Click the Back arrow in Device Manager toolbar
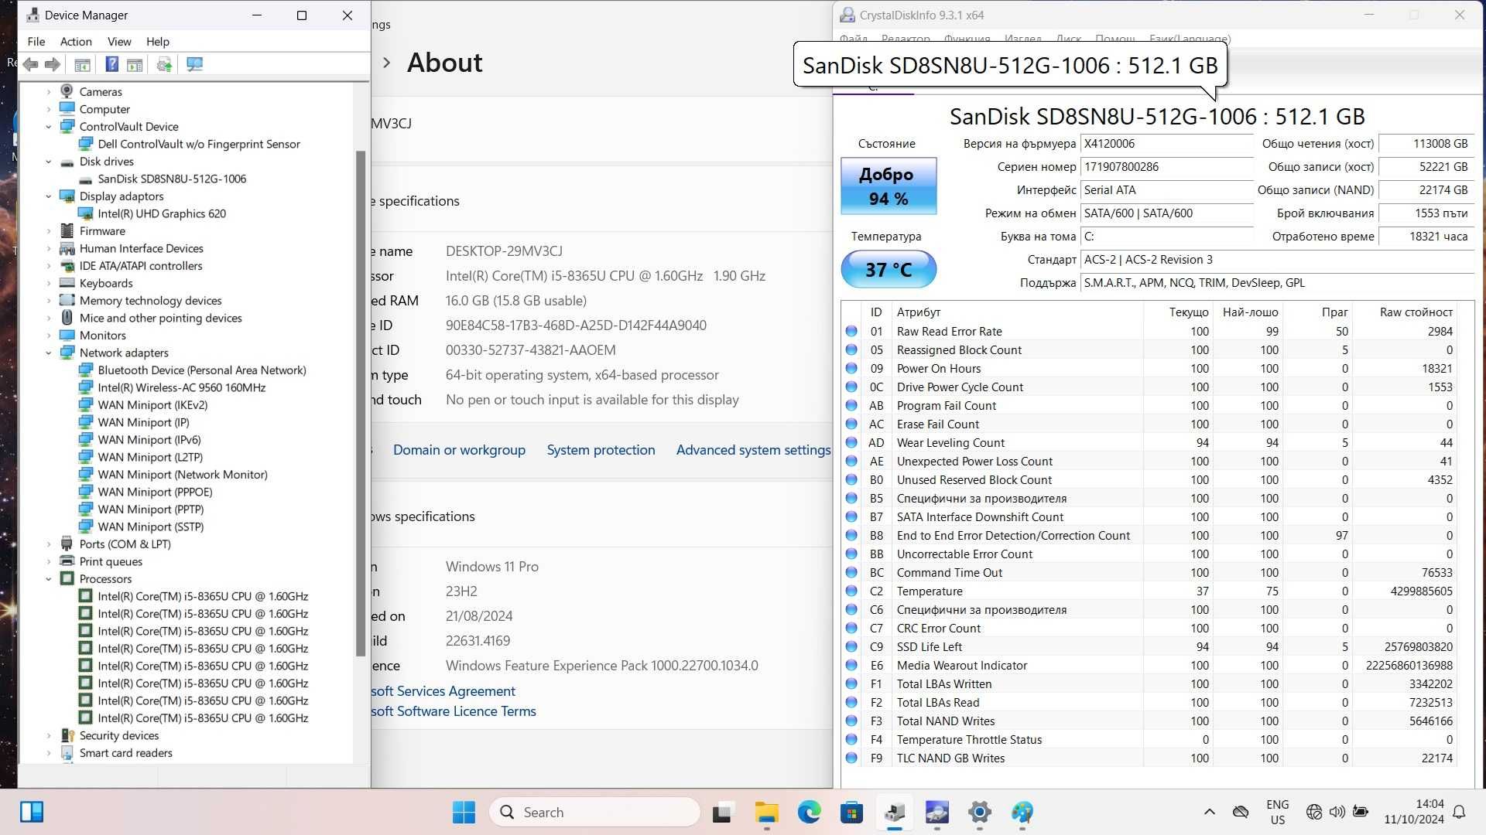This screenshot has width=1486, height=835. 31,65
